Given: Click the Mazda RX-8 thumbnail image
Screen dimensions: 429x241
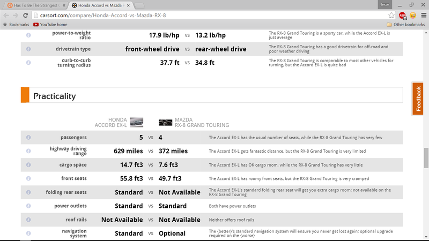Looking at the screenshot, I should (x=166, y=123).
